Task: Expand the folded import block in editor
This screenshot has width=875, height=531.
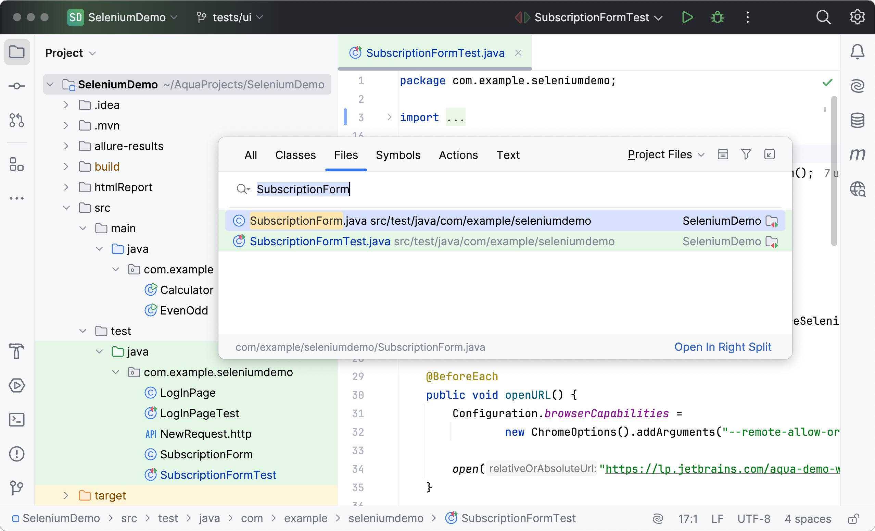Action: click(x=389, y=117)
